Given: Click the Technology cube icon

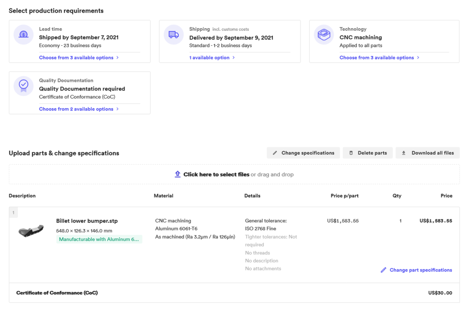Looking at the screenshot, I should (x=323, y=35).
